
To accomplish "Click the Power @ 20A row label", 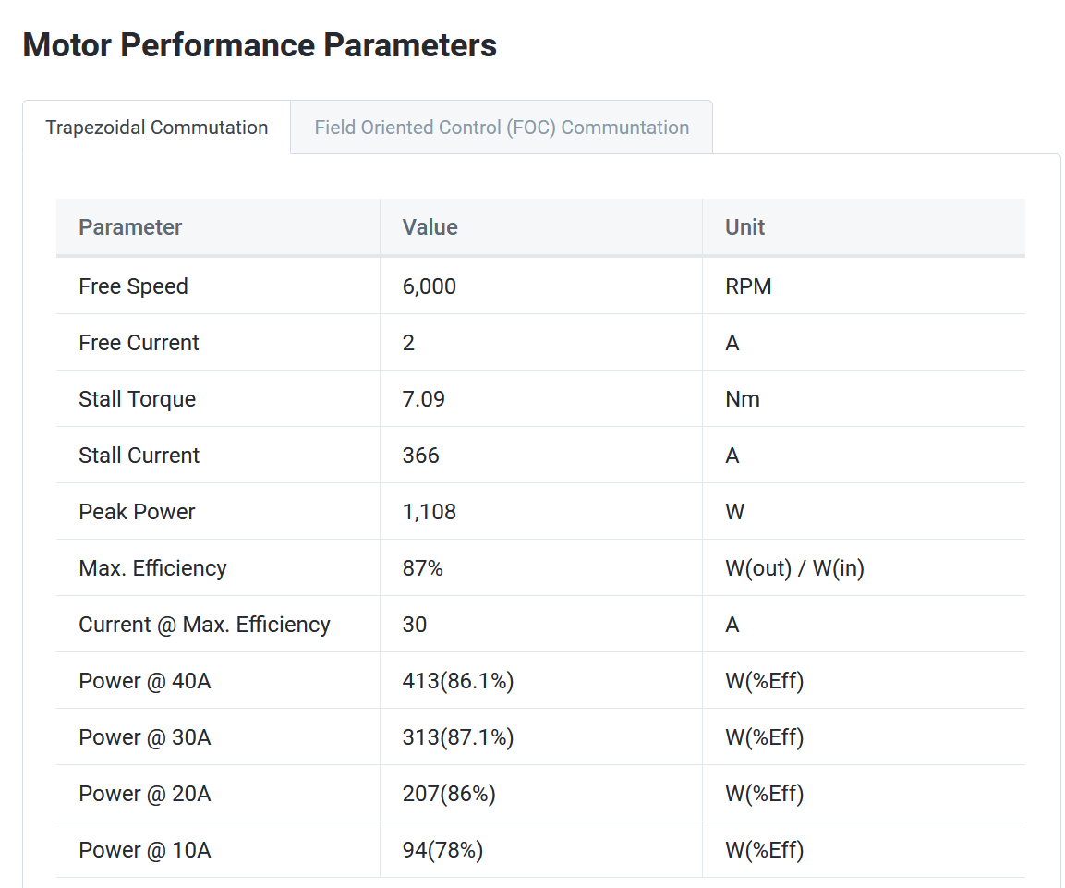I will 145,794.
